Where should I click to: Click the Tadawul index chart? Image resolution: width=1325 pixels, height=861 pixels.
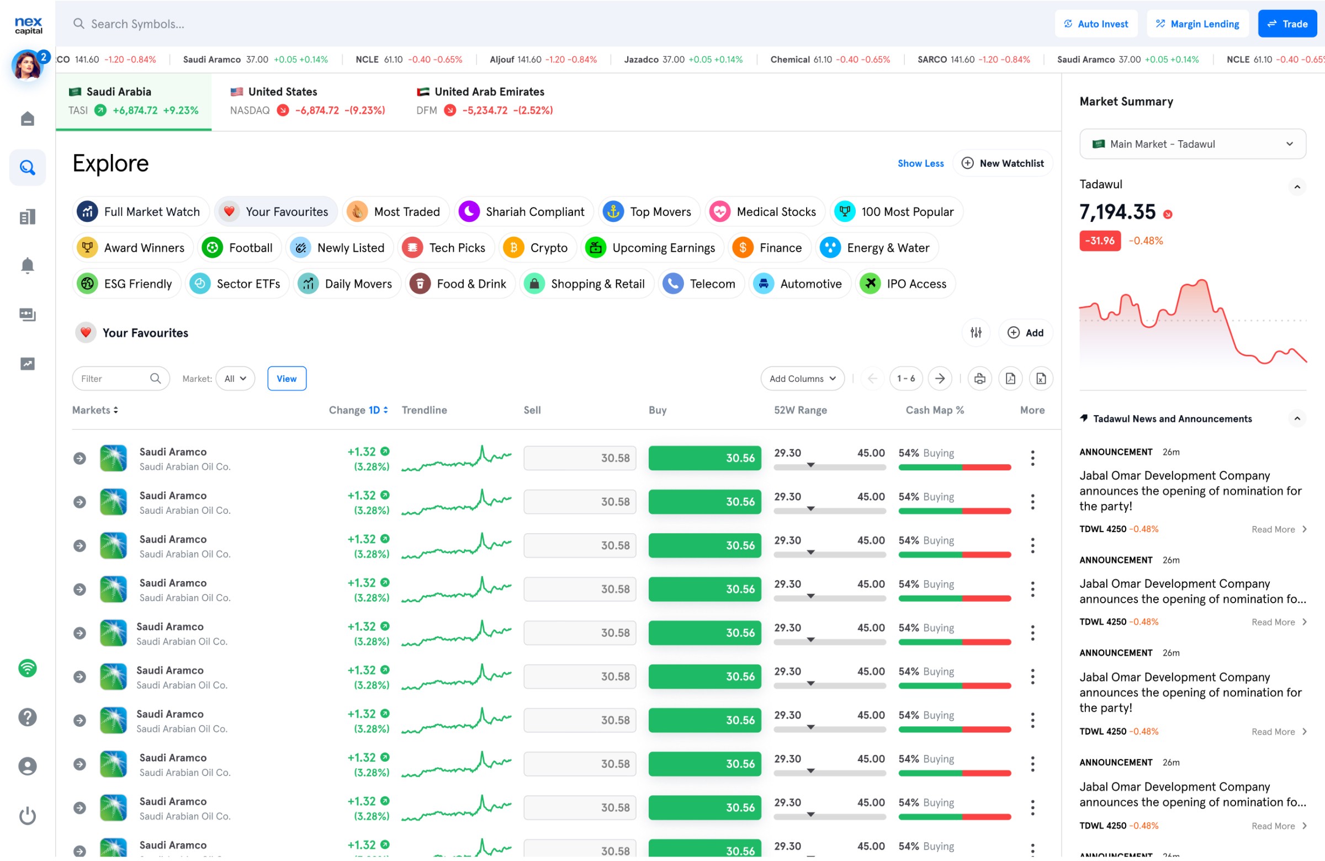(1192, 322)
